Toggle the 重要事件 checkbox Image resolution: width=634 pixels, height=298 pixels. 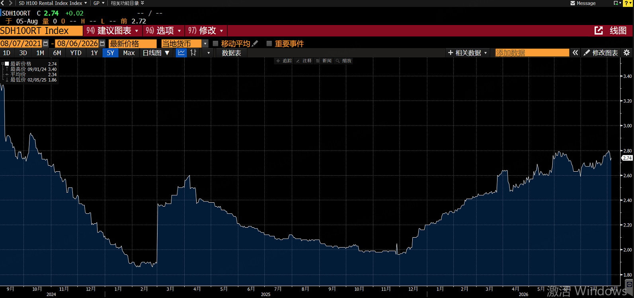pos(269,43)
